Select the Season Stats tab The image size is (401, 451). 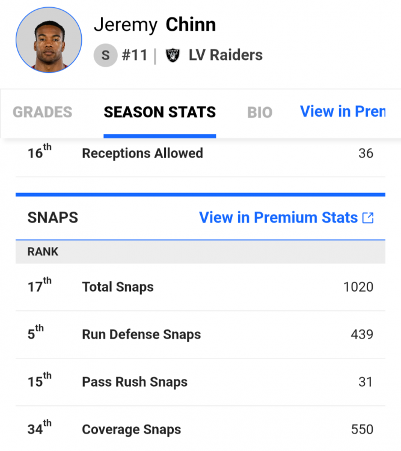[159, 112]
